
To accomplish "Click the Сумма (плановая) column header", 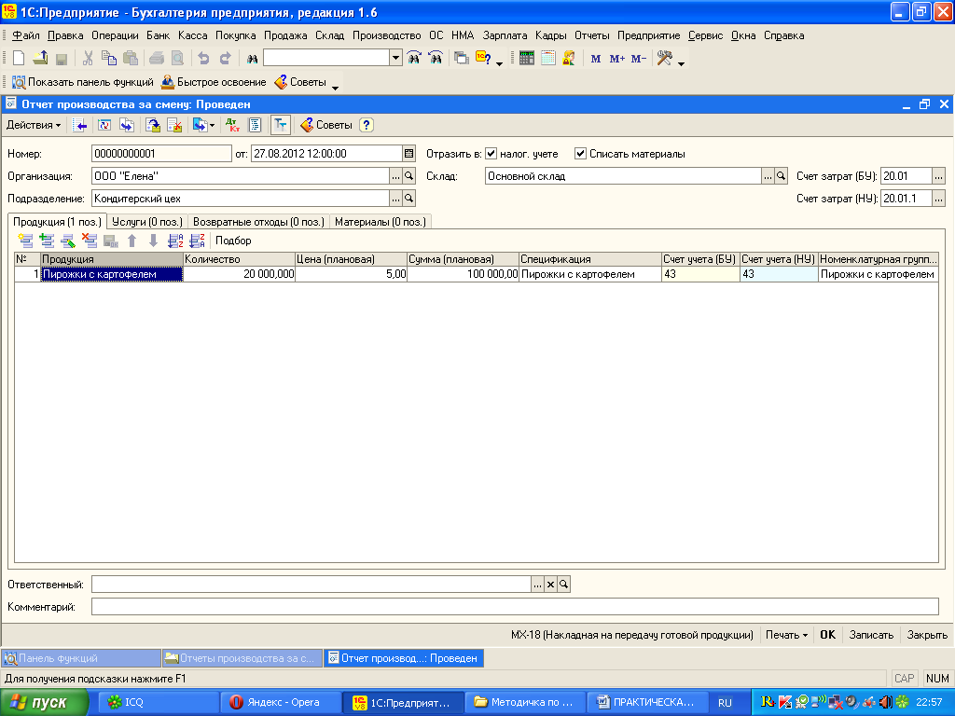I will [463, 259].
